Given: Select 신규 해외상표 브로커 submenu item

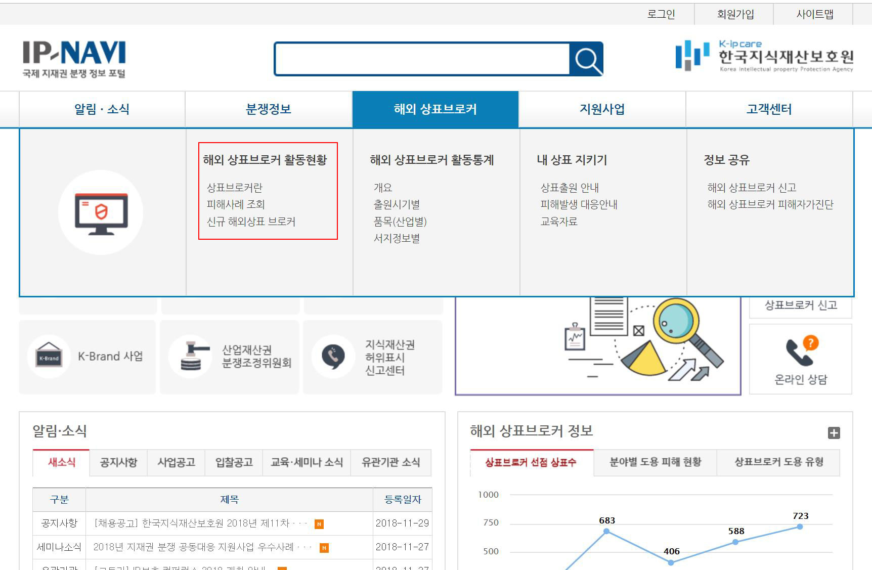Looking at the screenshot, I should pos(251,222).
